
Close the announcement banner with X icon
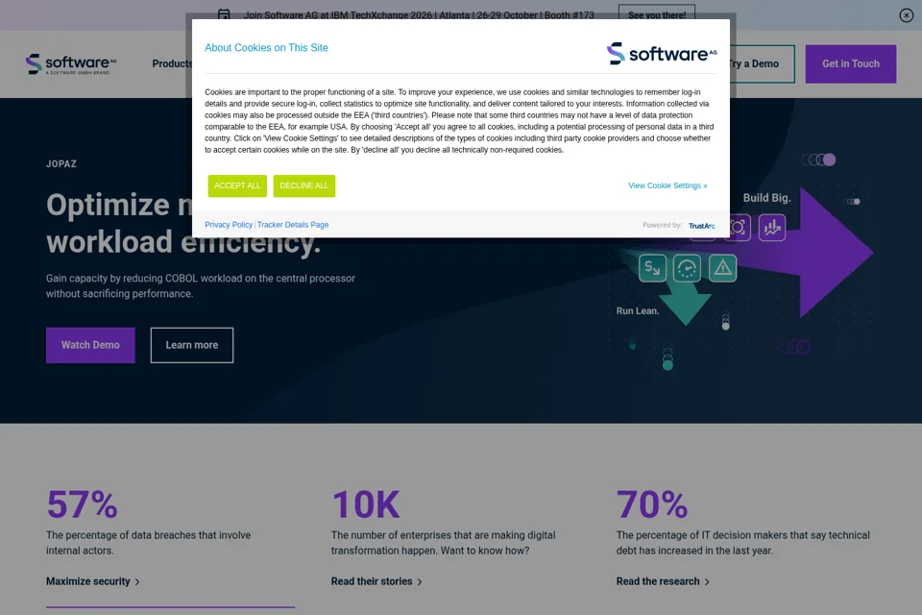click(x=906, y=15)
